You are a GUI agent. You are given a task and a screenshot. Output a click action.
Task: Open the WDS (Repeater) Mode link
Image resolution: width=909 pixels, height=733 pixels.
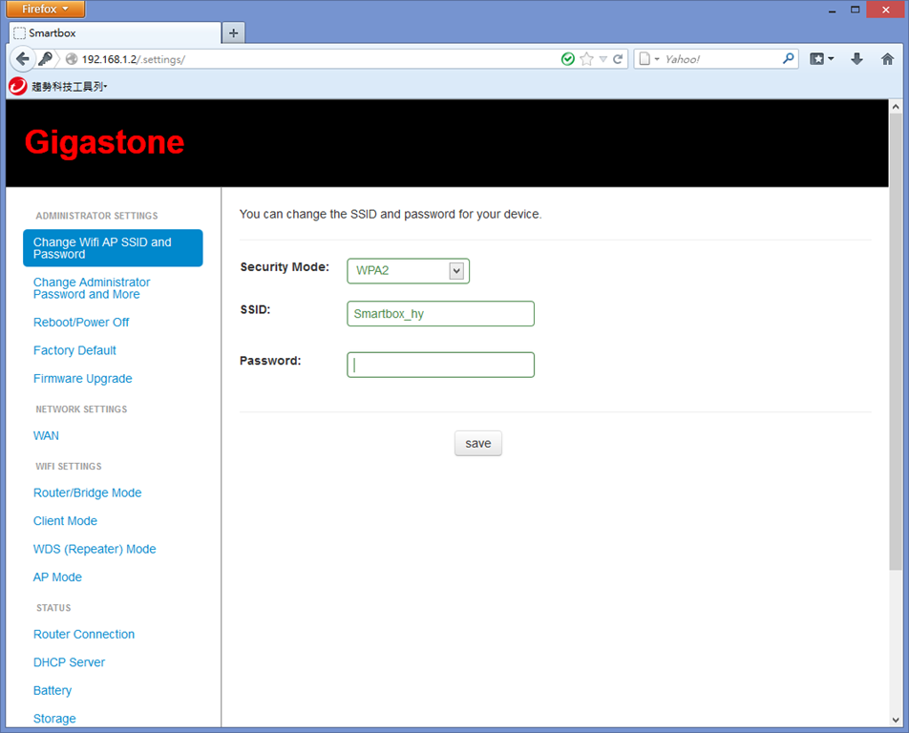click(x=95, y=549)
